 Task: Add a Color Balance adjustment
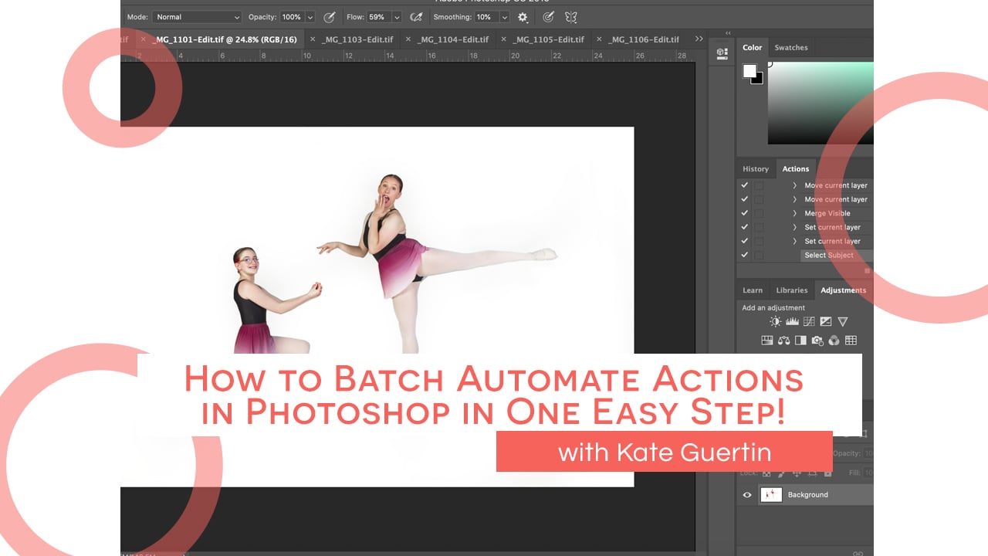click(784, 341)
